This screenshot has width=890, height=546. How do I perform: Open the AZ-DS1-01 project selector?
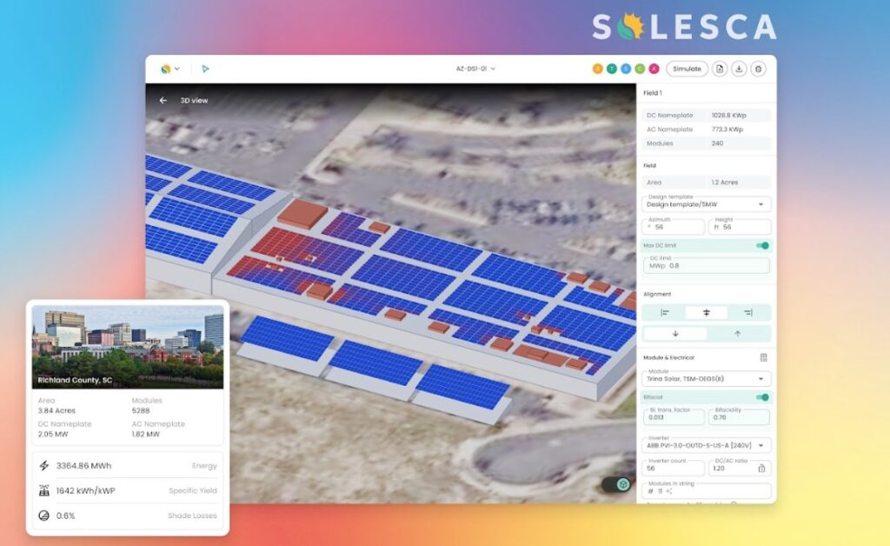coord(475,69)
